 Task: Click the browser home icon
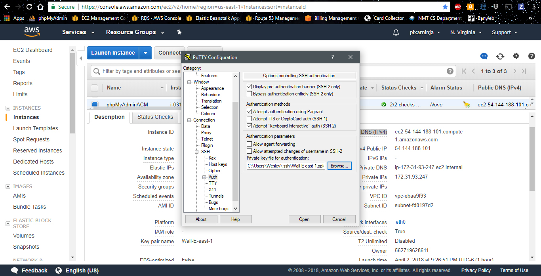pyautogui.click(x=41, y=7)
